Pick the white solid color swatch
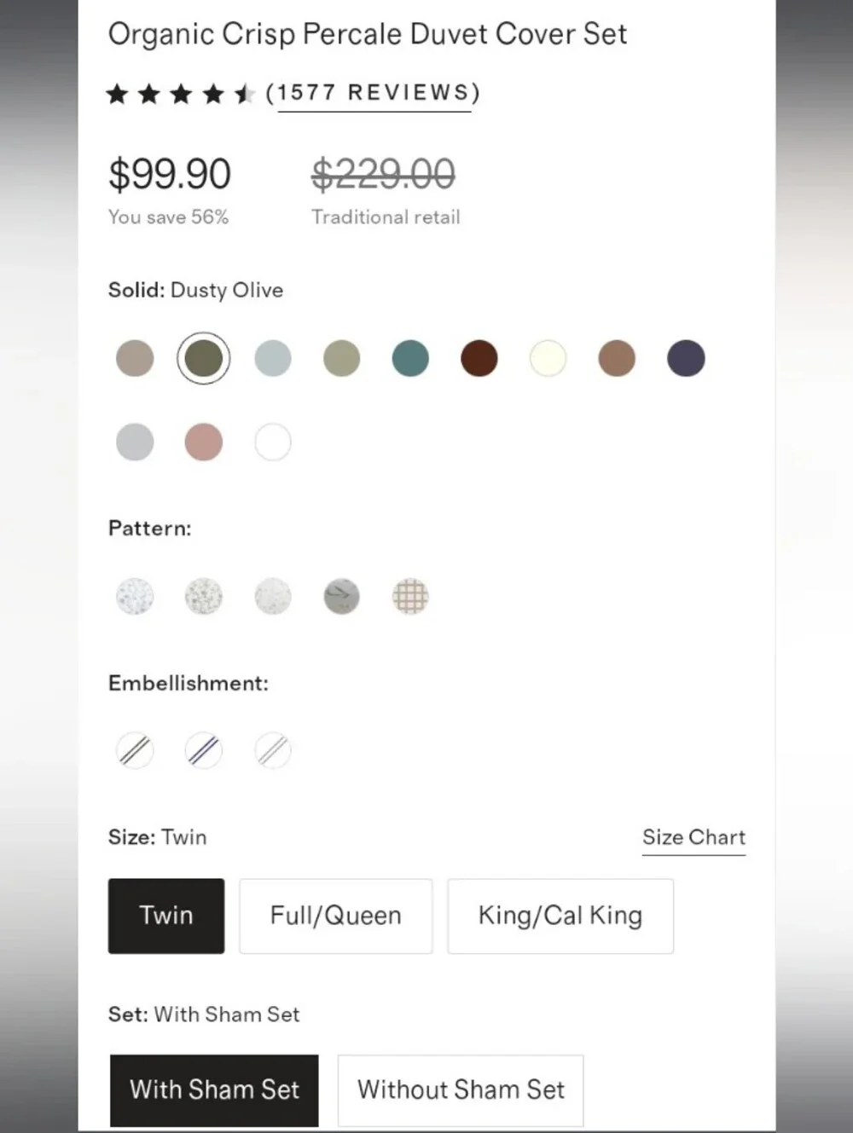The width and height of the screenshot is (853, 1133). [x=273, y=442]
